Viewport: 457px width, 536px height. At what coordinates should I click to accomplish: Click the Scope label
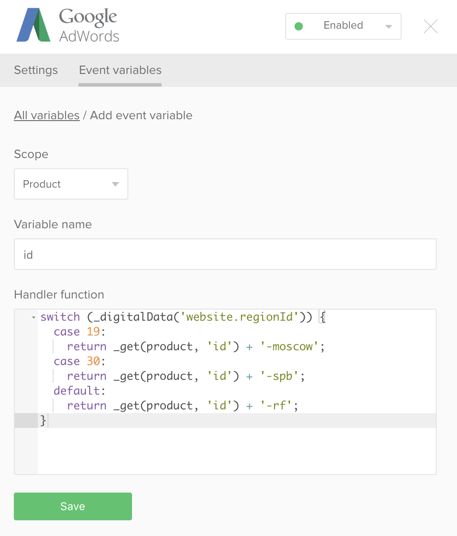coord(31,154)
